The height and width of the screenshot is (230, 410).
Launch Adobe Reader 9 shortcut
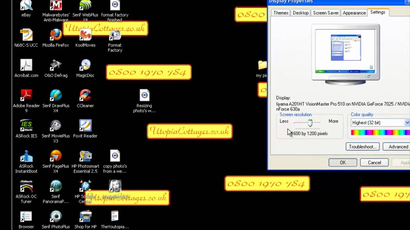[x=26, y=101]
